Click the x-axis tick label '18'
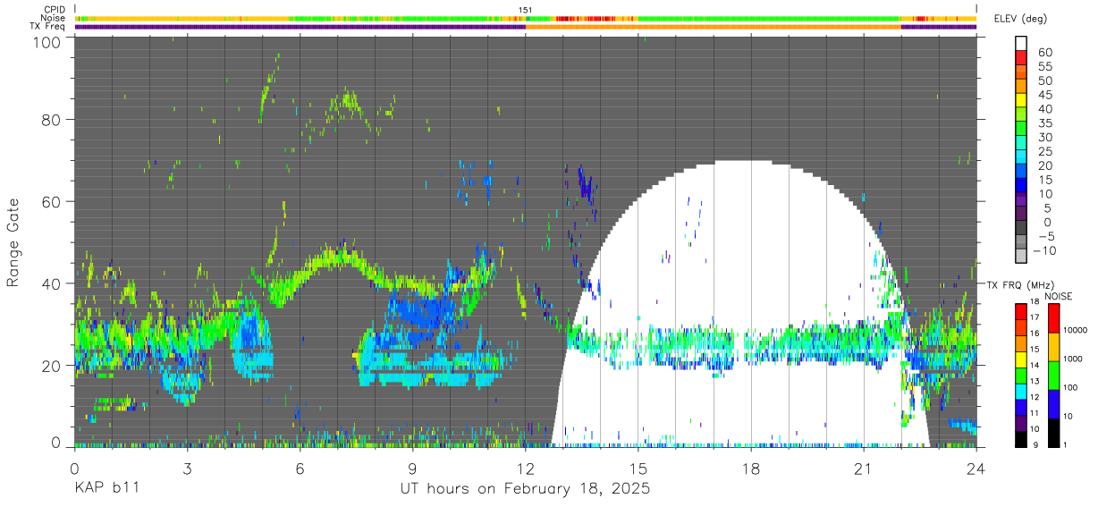The width and height of the screenshot is (1098, 507). click(x=750, y=469)
